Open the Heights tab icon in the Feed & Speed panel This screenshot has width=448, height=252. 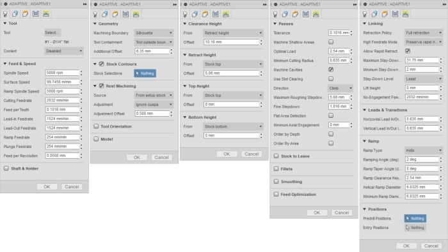coord(25,13)
